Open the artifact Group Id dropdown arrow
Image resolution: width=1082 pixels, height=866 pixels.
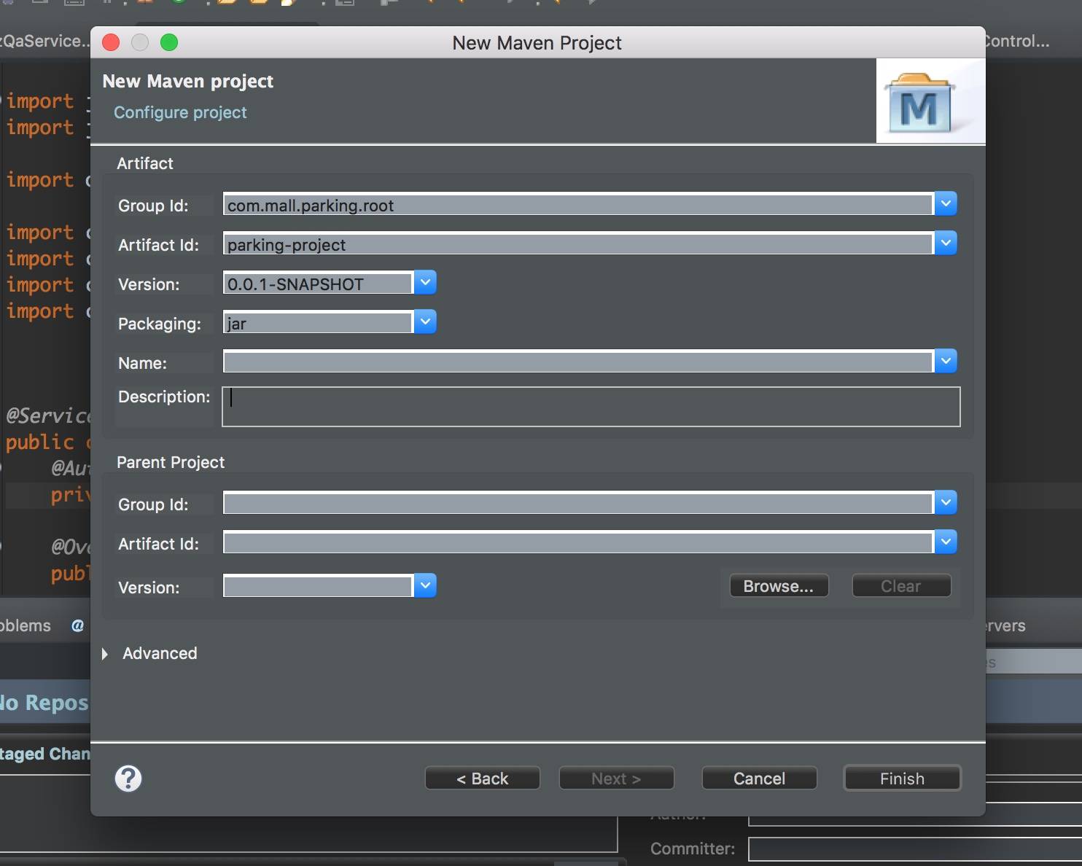coord(946,204)
